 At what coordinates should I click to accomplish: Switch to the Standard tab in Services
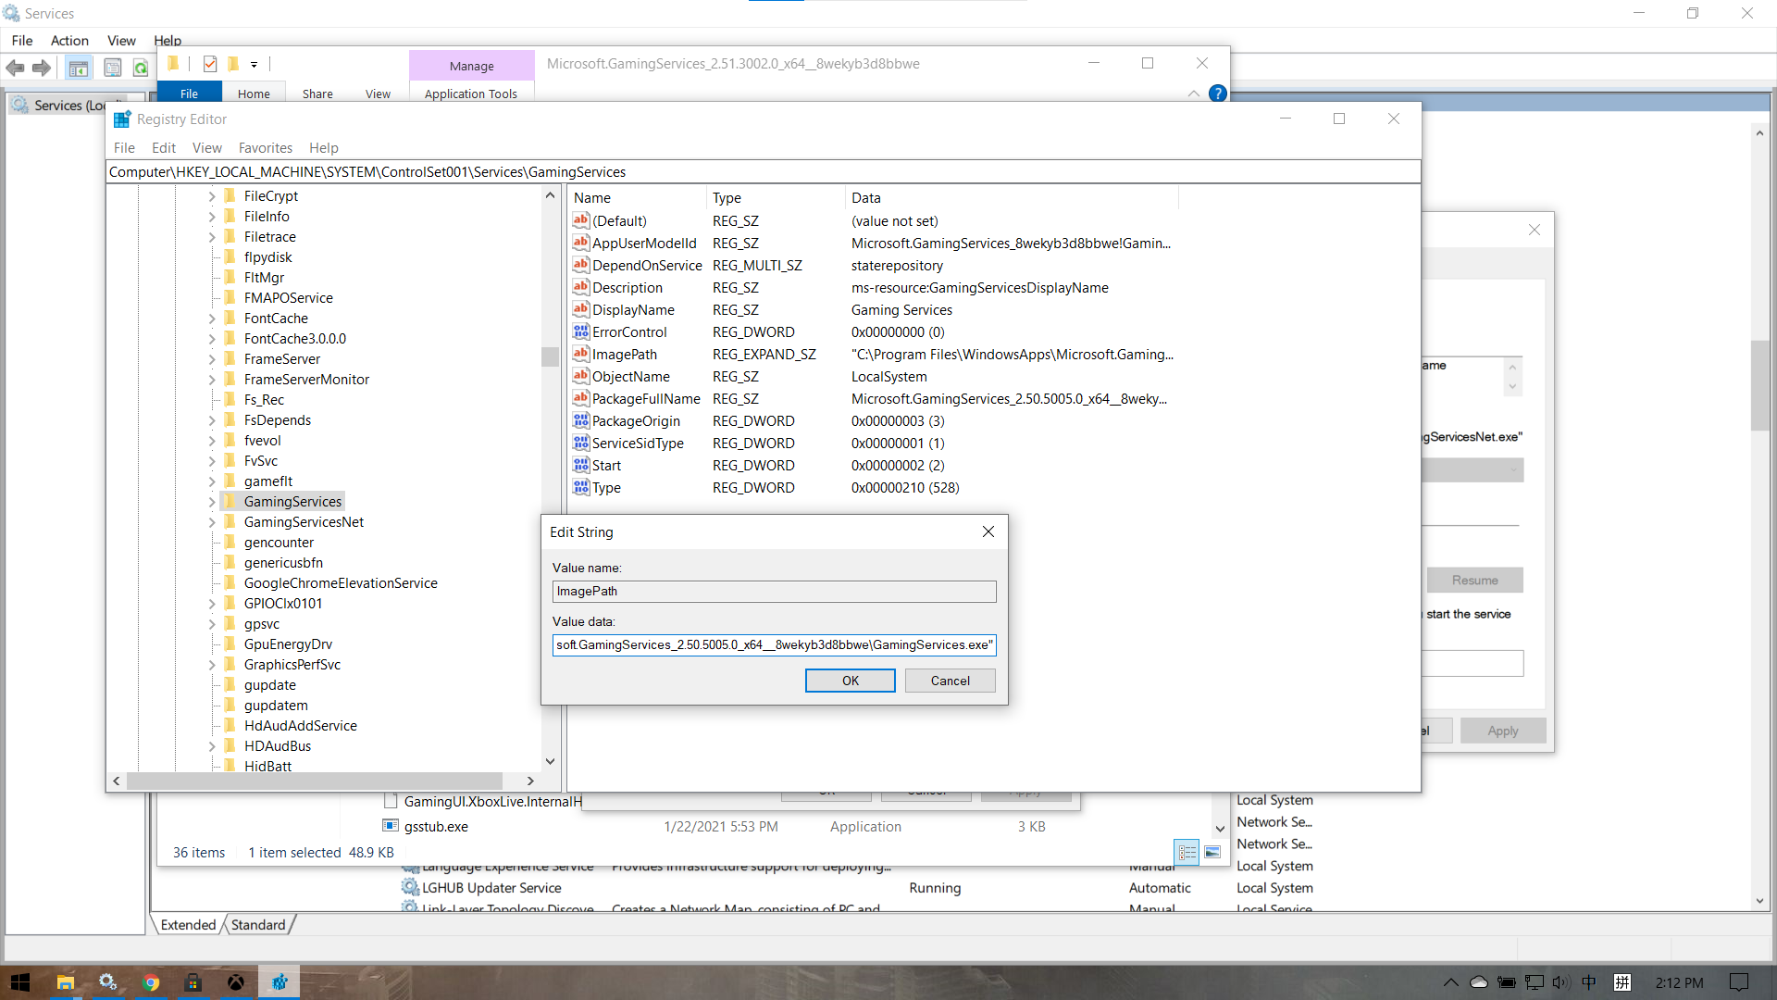click(258, 925)
